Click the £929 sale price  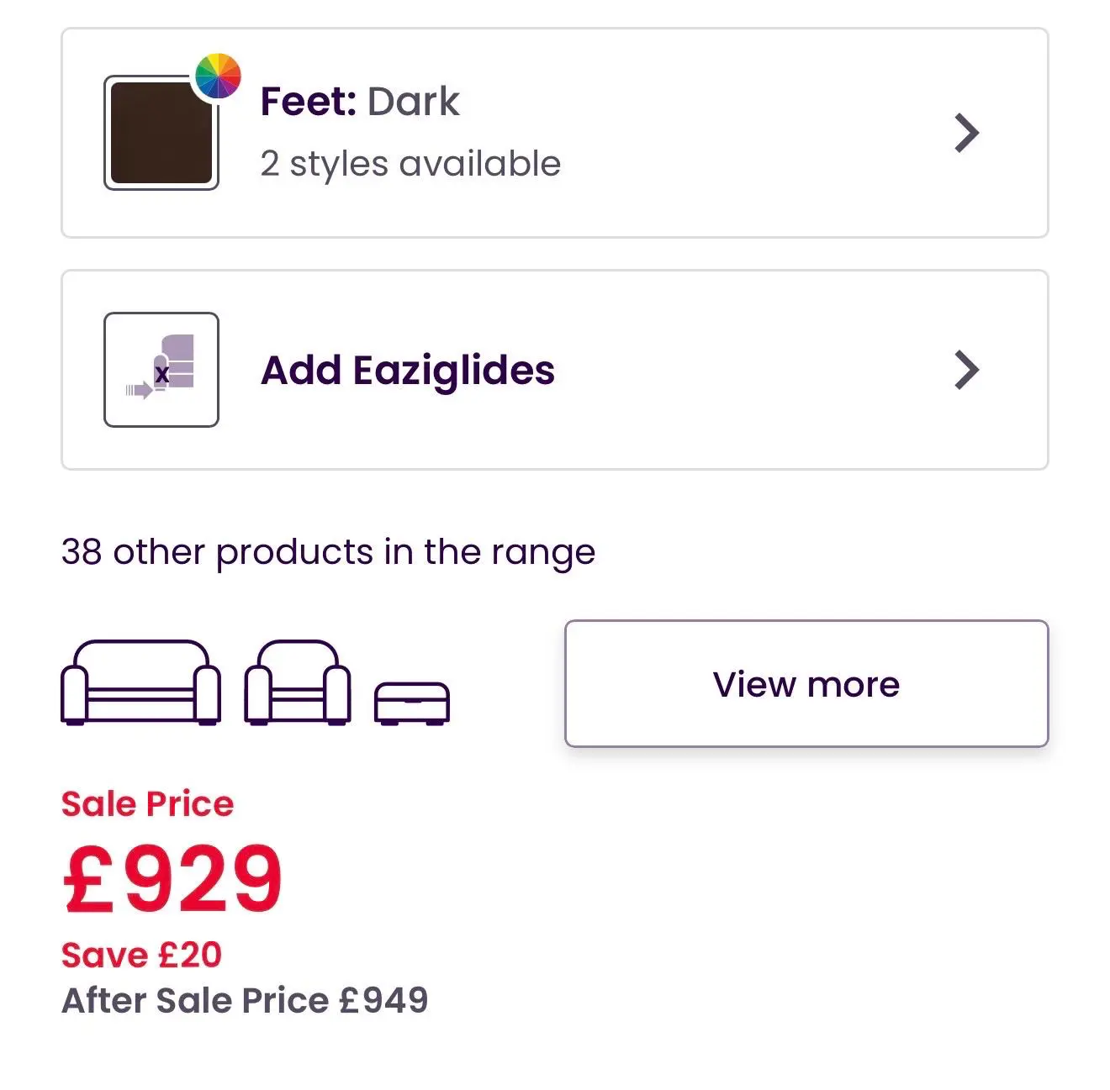[173, 879]
